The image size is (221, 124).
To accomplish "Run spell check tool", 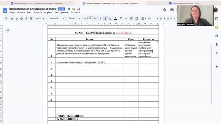I will click(x=26, y=18).
